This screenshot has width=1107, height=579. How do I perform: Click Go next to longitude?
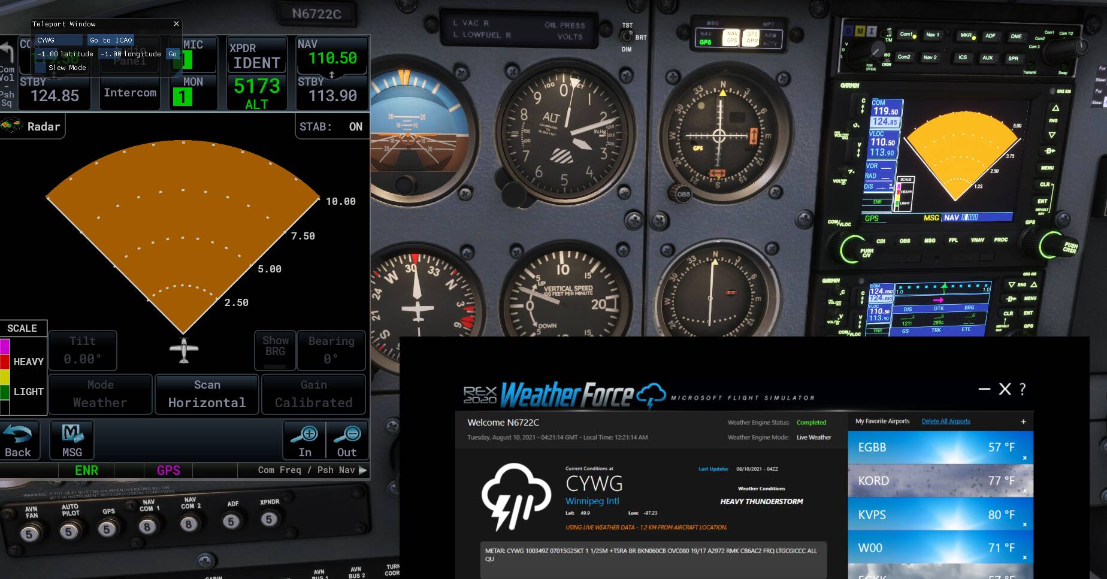[x=173, y=54]
